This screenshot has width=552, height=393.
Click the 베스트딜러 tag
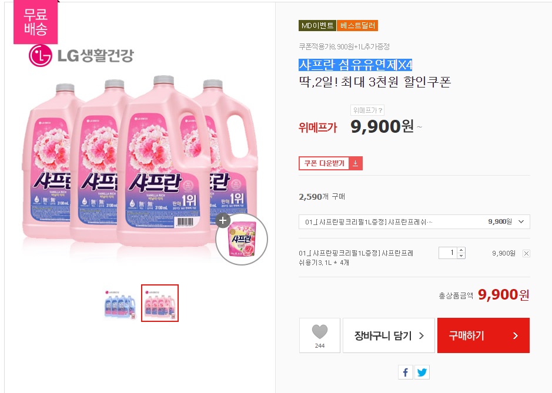358,25
